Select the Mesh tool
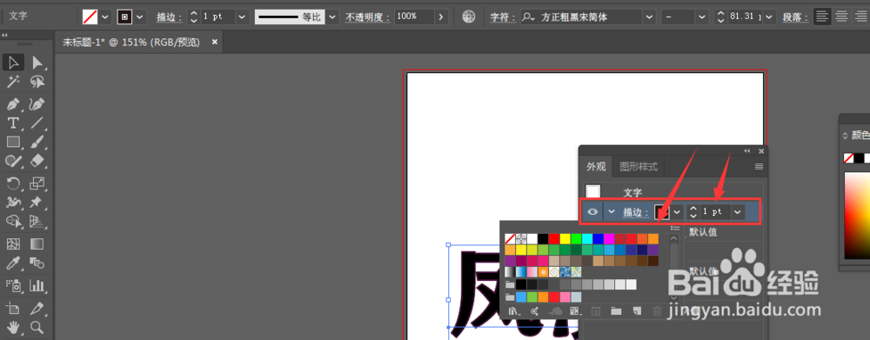 coord(13,243)
